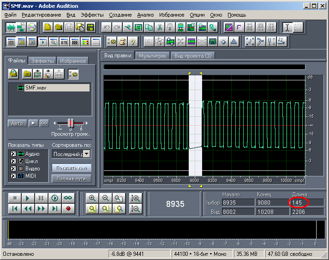
Task: Click the scroll script icon in toolbar
Action: 122,42
